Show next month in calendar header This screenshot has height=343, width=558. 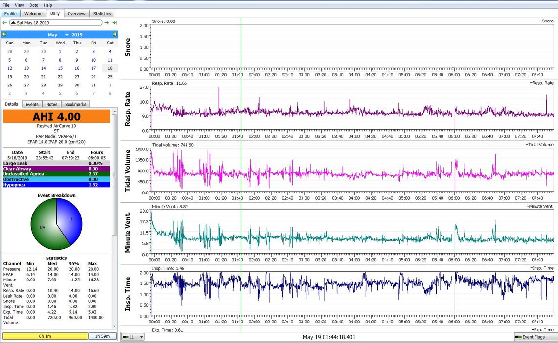click(115, 34)
